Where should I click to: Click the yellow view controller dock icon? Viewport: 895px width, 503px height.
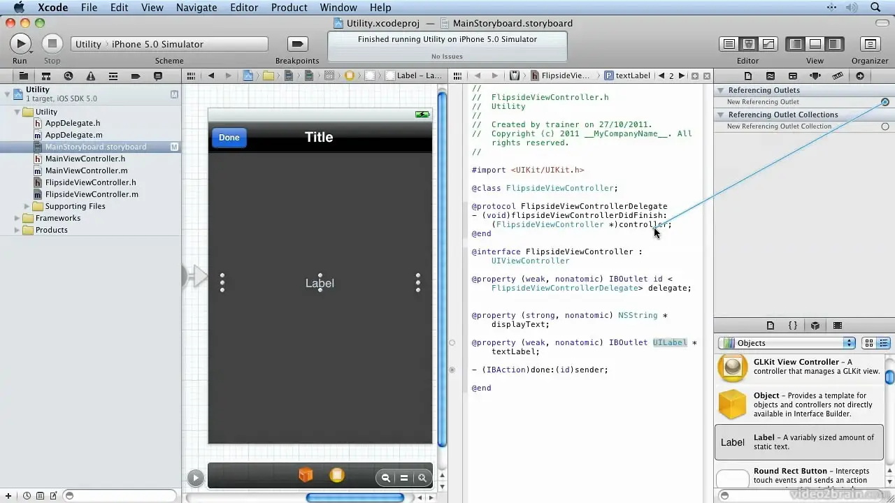337,475
